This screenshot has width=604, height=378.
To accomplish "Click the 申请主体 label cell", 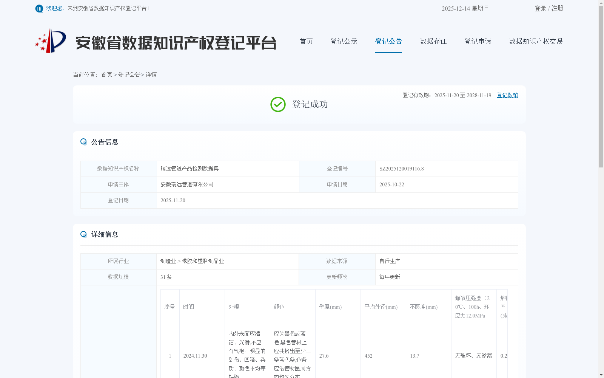I will click(119, 184).
